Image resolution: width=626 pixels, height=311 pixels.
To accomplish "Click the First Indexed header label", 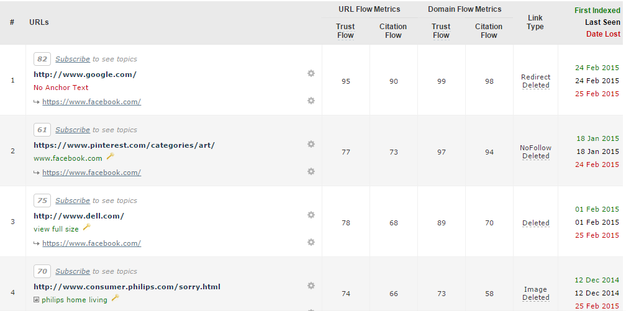I will [597, 11].
